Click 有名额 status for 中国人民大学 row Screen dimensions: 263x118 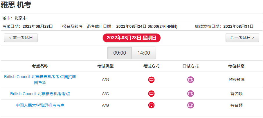pos(236,105)
